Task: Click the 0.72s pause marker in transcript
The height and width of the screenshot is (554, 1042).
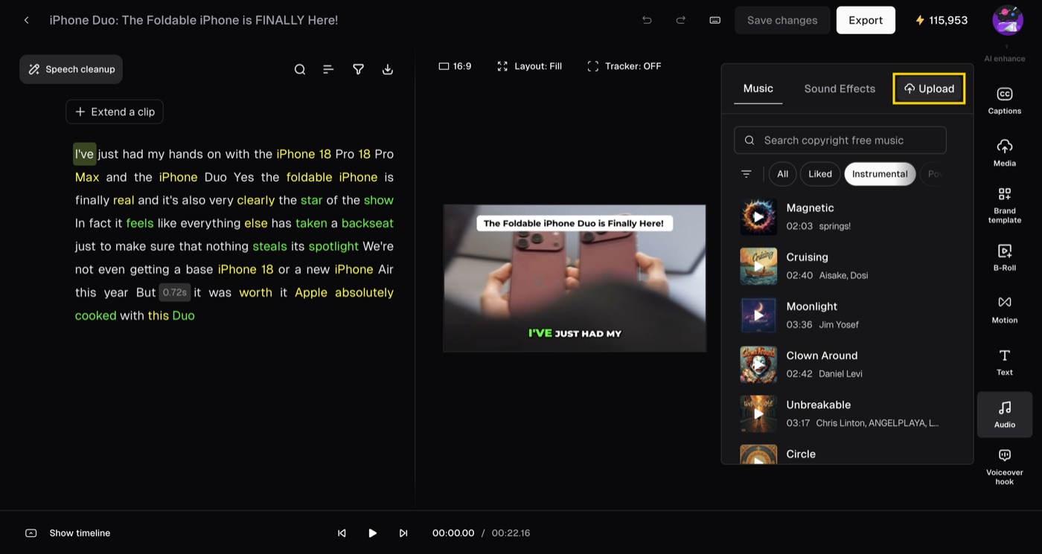Action: pyautogui.click(x=175, y=292)
